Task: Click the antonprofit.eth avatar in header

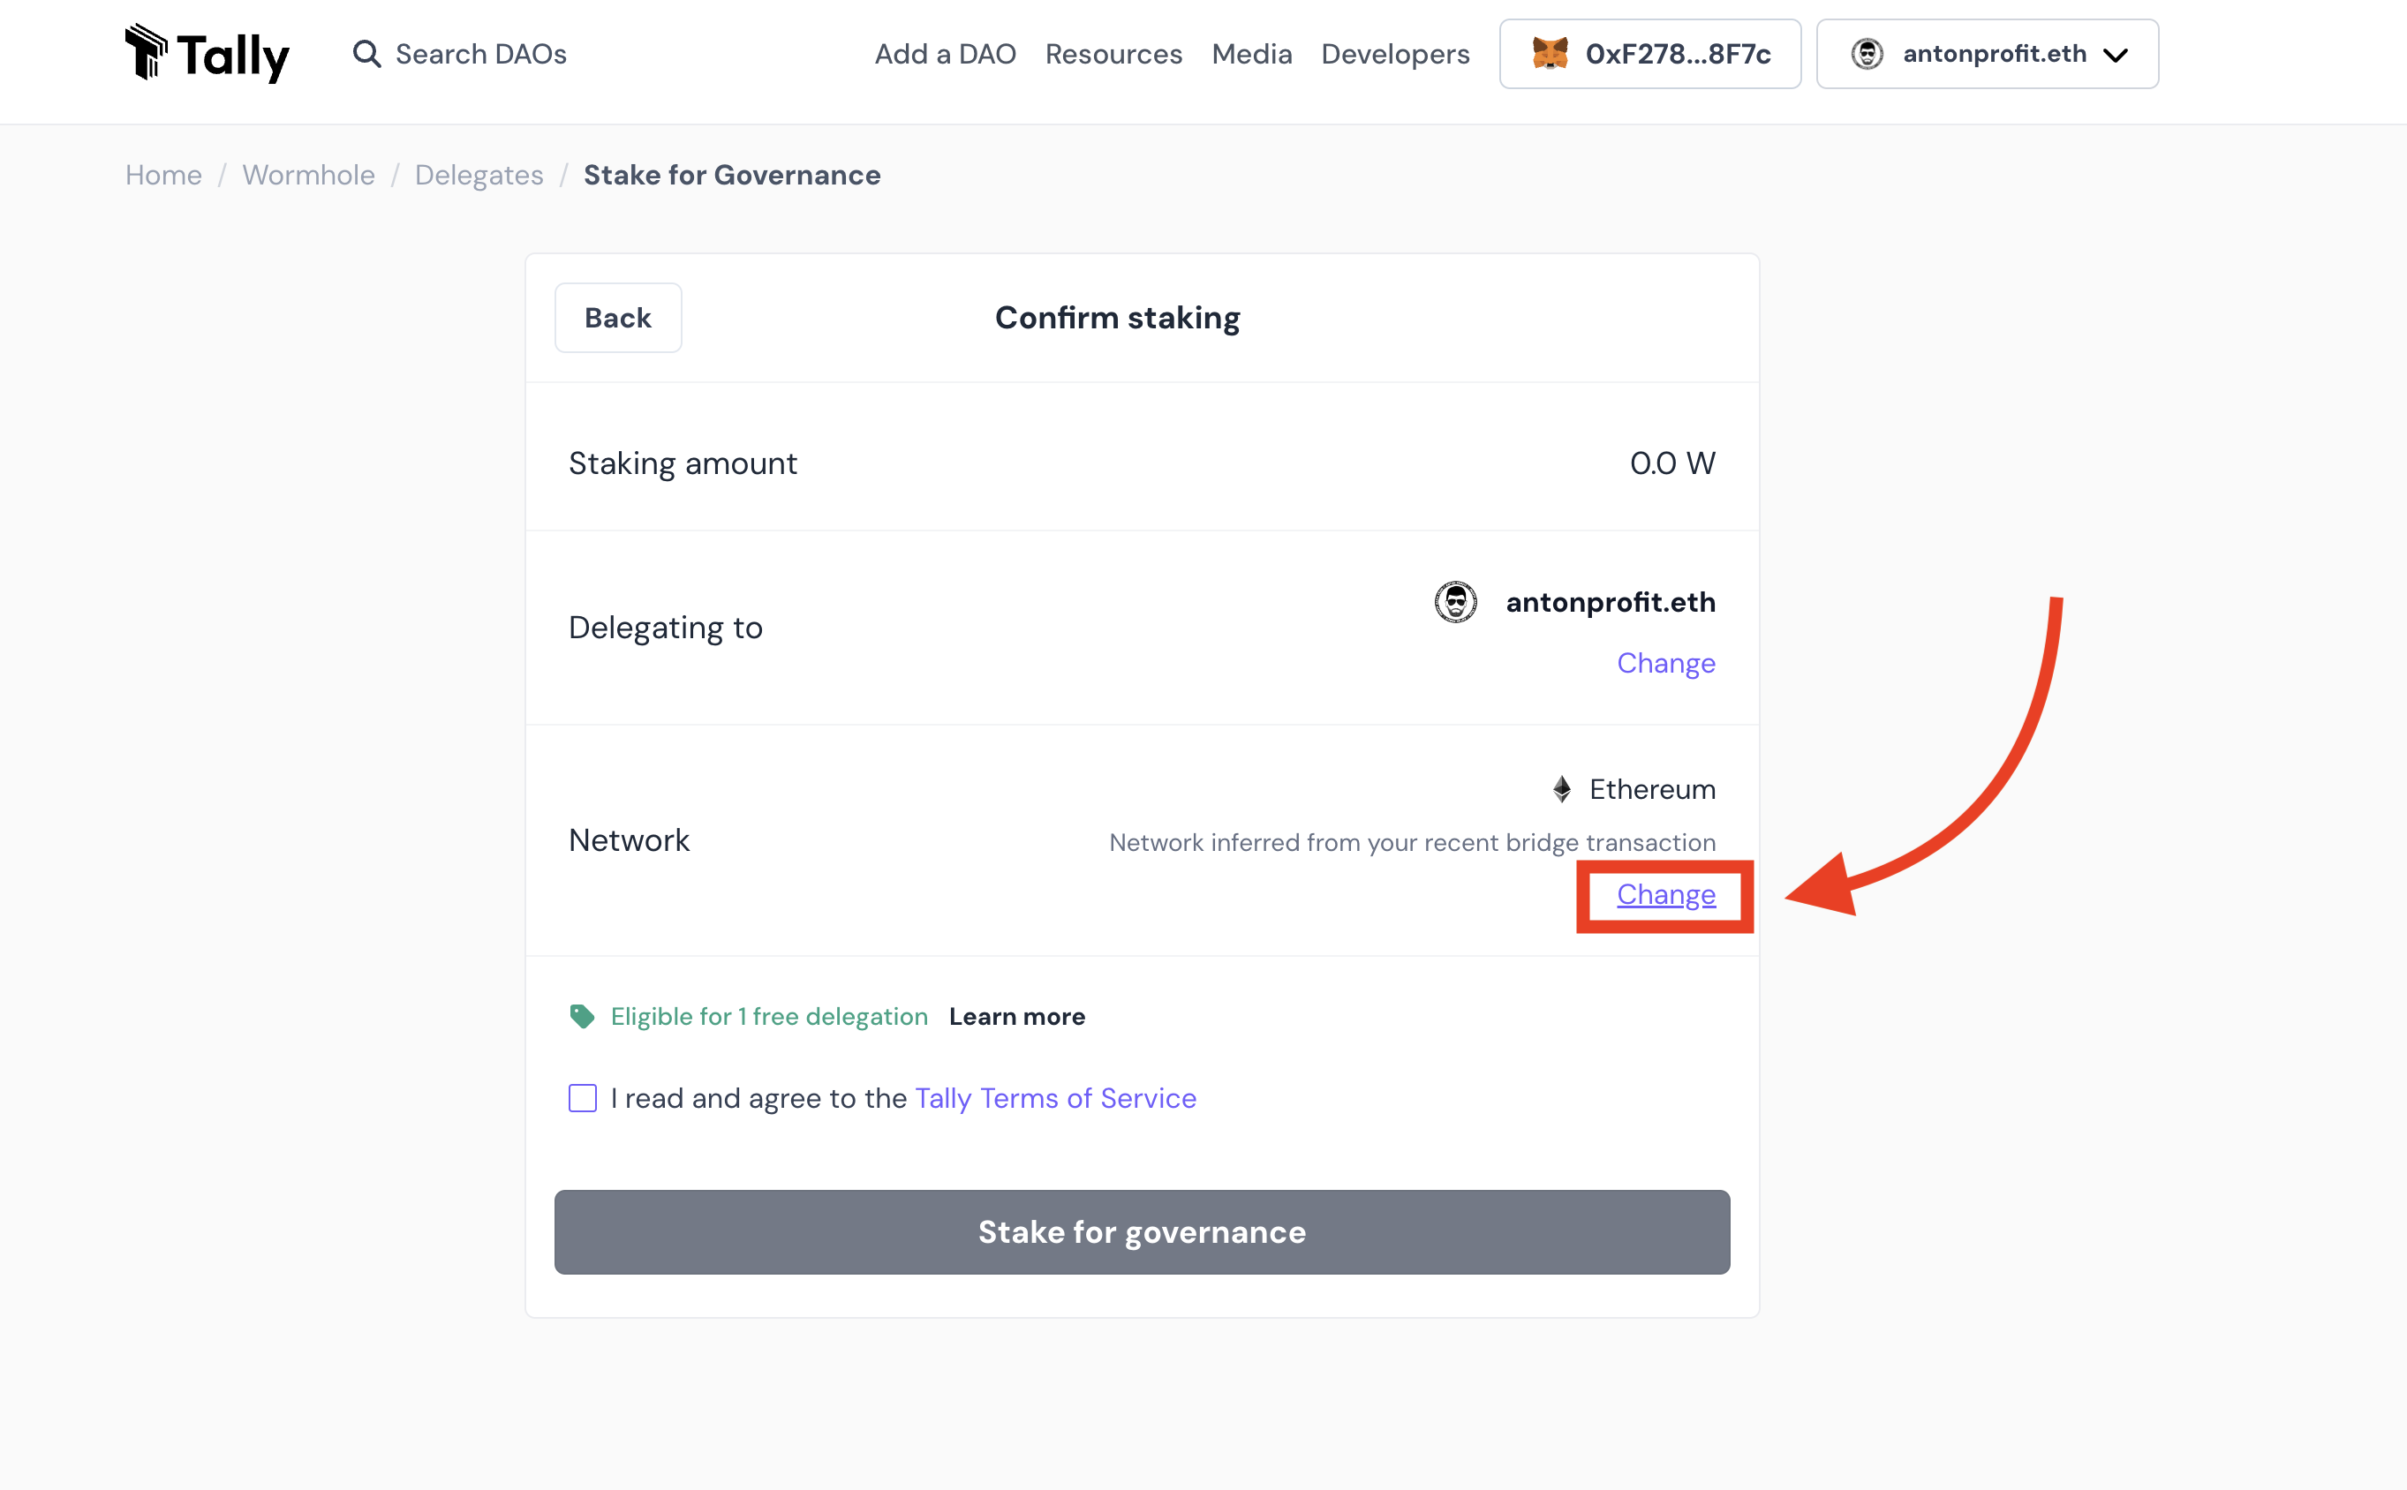Action: click(1867, 54)
